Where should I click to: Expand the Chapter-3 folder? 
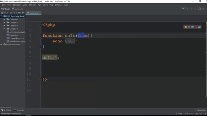coord(4,26)
